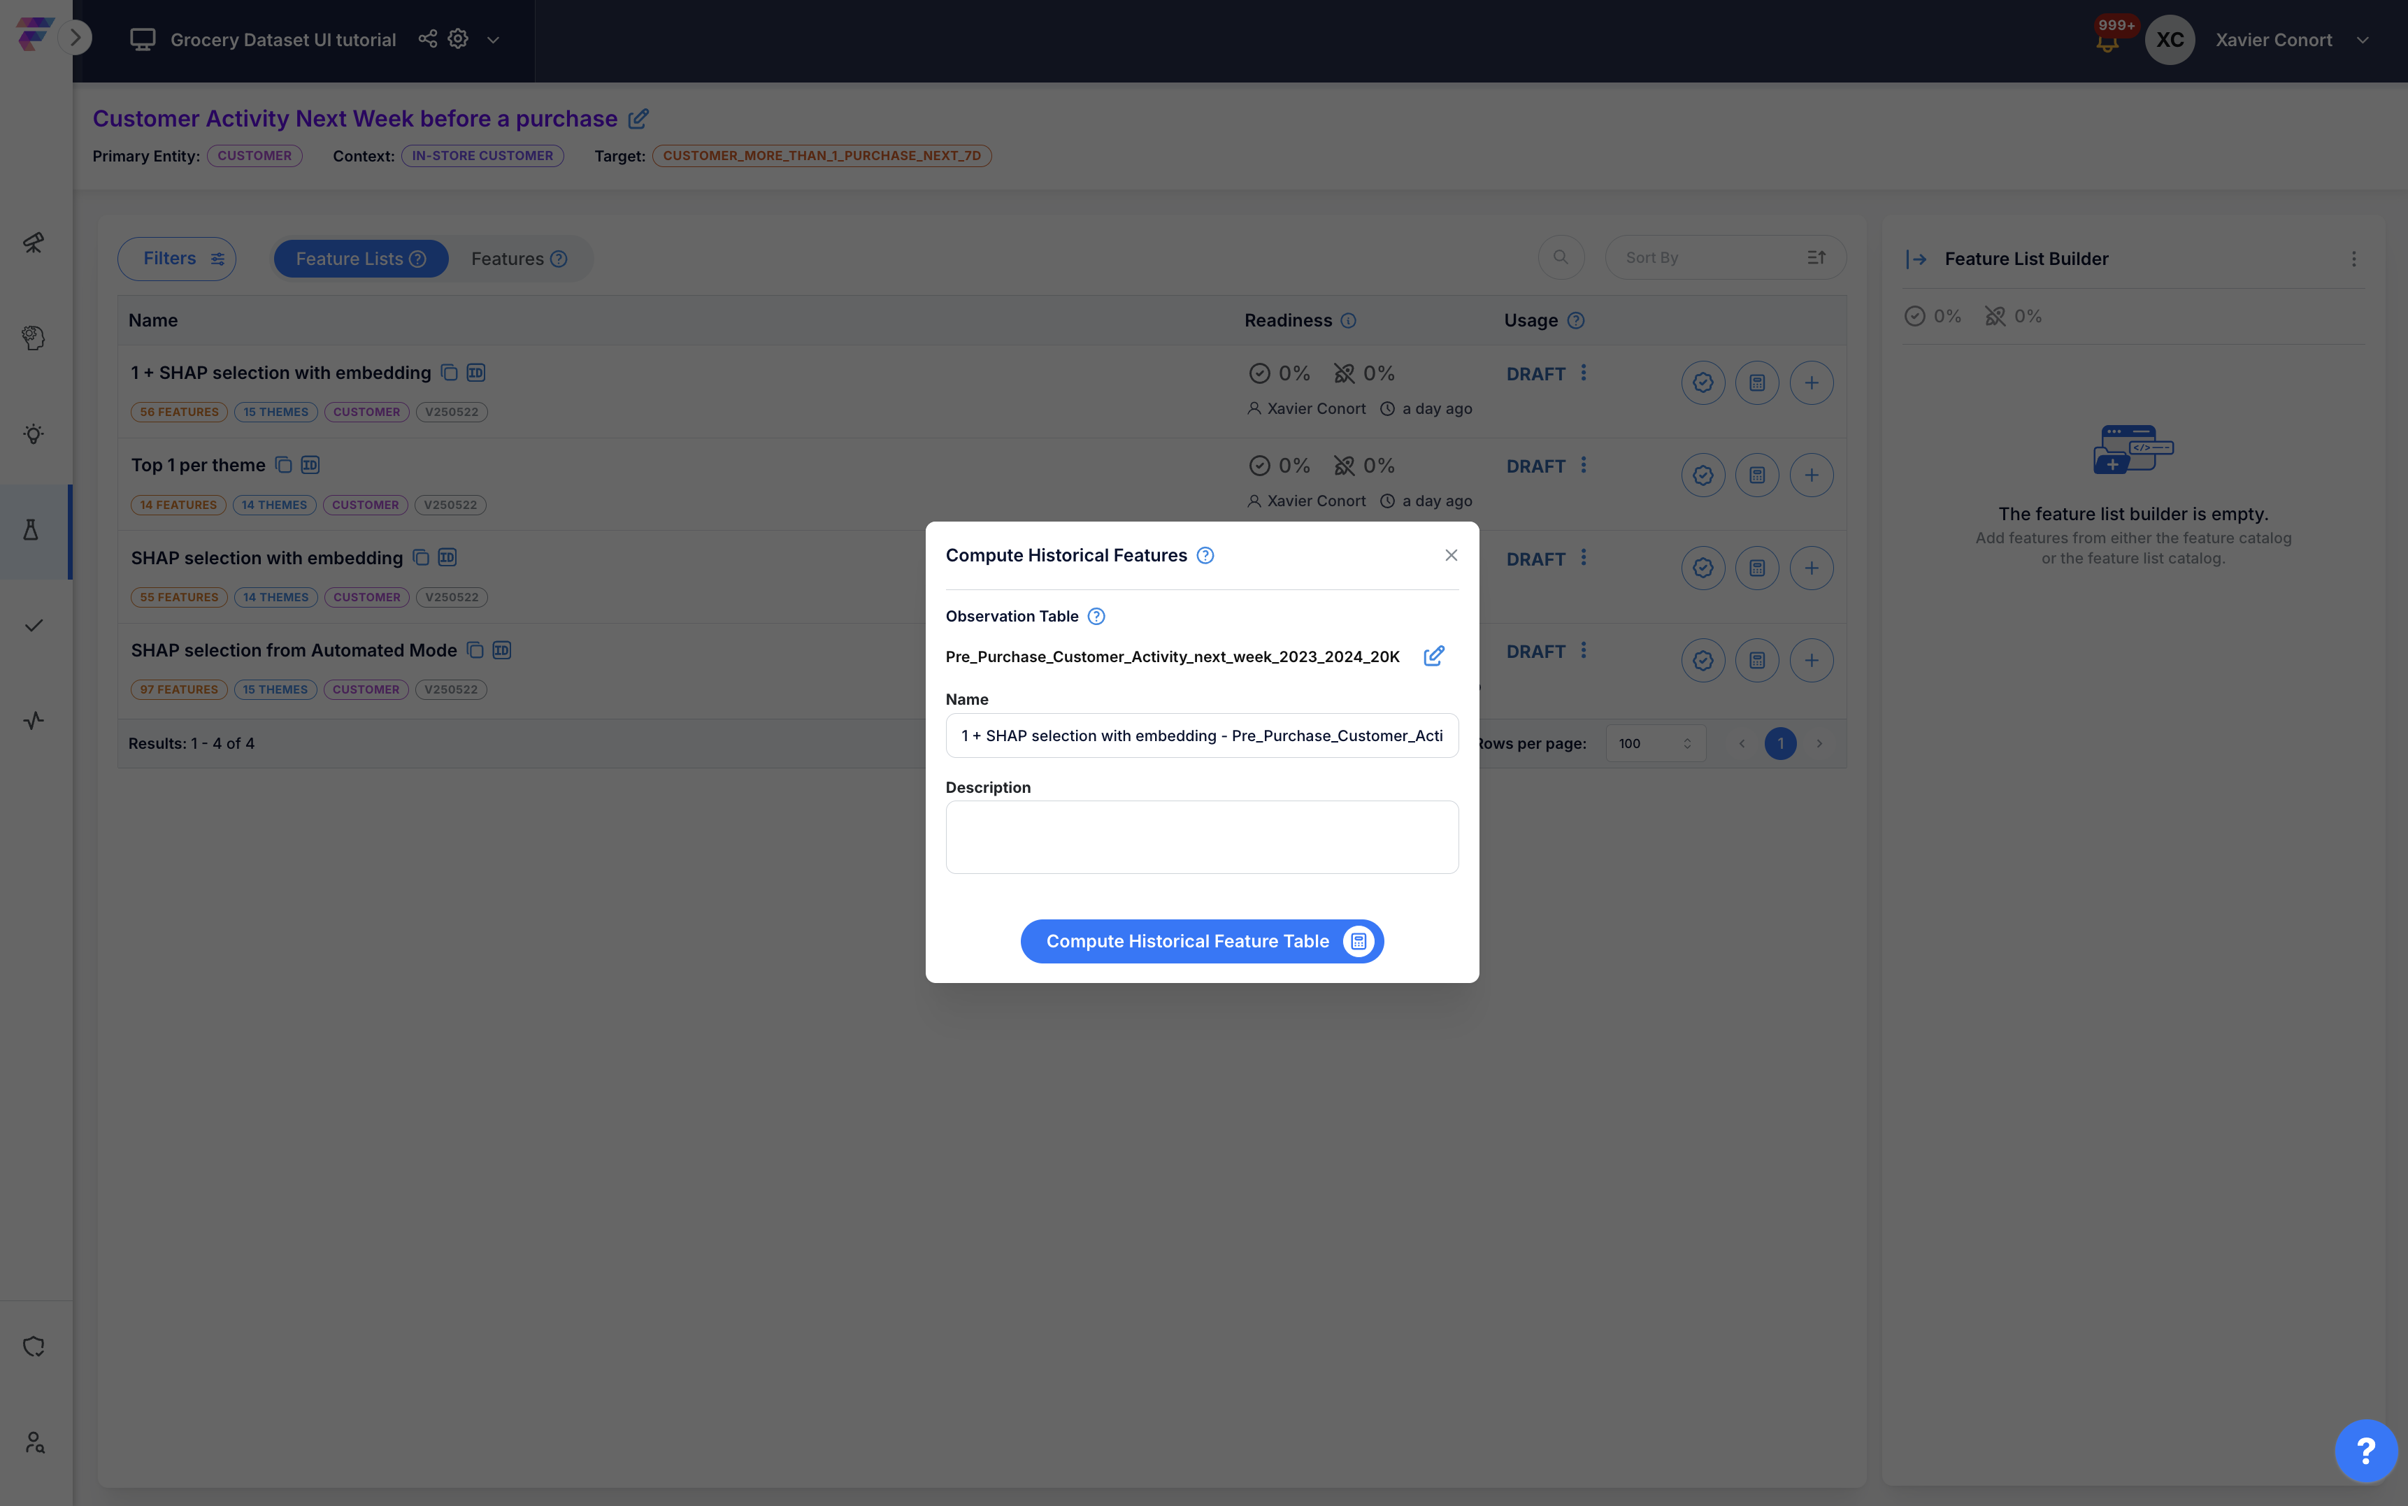
Task: Click the readiness check icon for 1 + SHAP selection row
Action: pos(1703,382)
